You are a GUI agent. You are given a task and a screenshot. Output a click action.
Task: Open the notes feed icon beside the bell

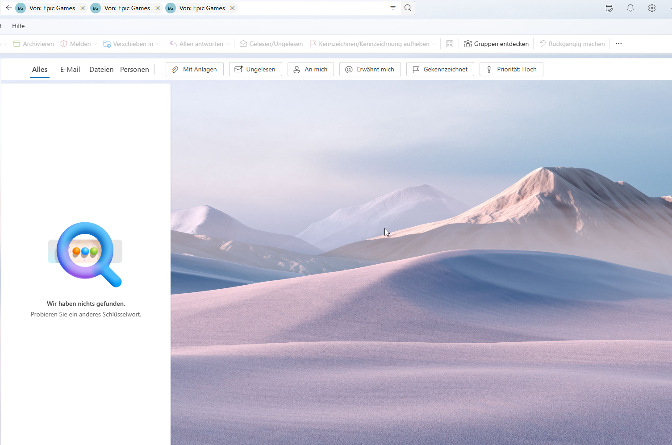609,8
